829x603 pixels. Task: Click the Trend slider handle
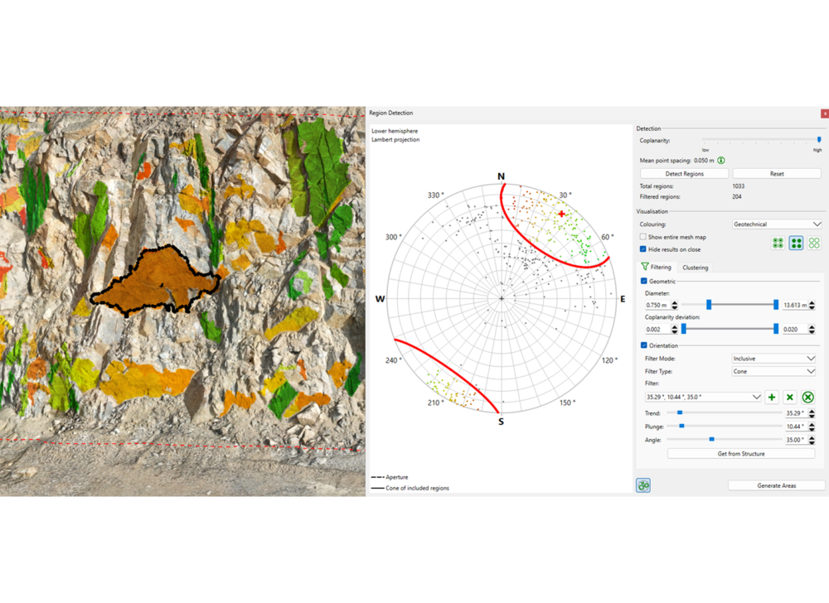coord(680,413)
